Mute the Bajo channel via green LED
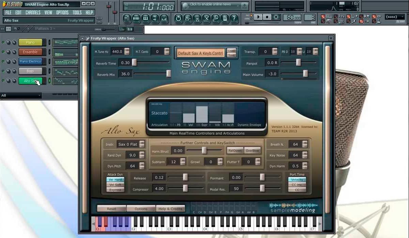Viewport: 409px width, 238px height. coord(3,71)
